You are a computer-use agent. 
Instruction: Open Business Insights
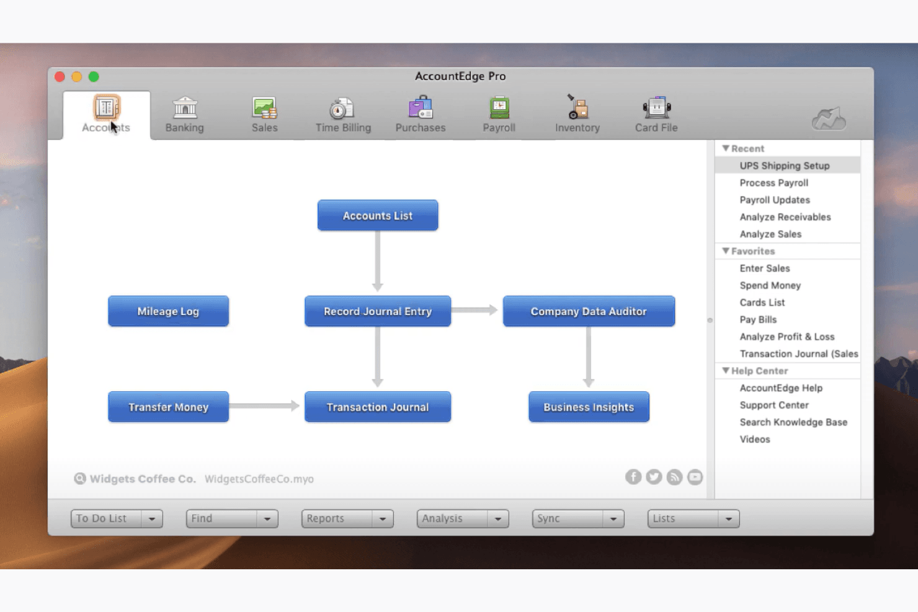click(589, 407)
